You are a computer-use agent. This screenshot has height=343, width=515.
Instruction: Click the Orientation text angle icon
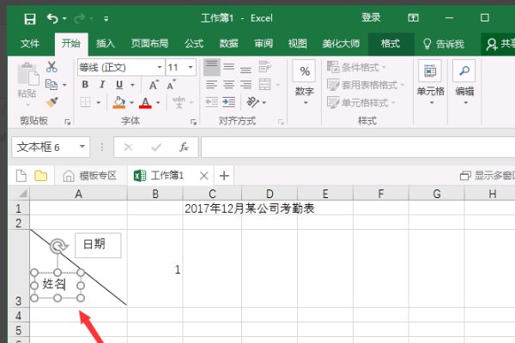(x=252, y=102)
